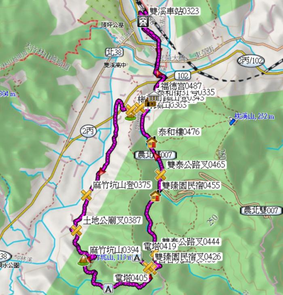
Task: Select the 泰和樓0476 house icon
Action: (x=152, y=142)
